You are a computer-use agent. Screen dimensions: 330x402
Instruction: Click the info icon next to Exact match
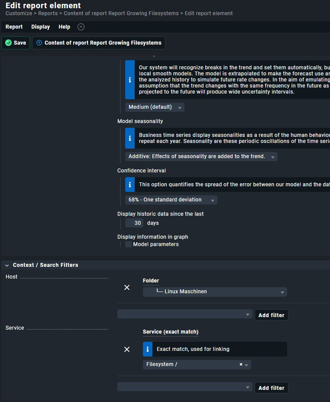point(148,349)
